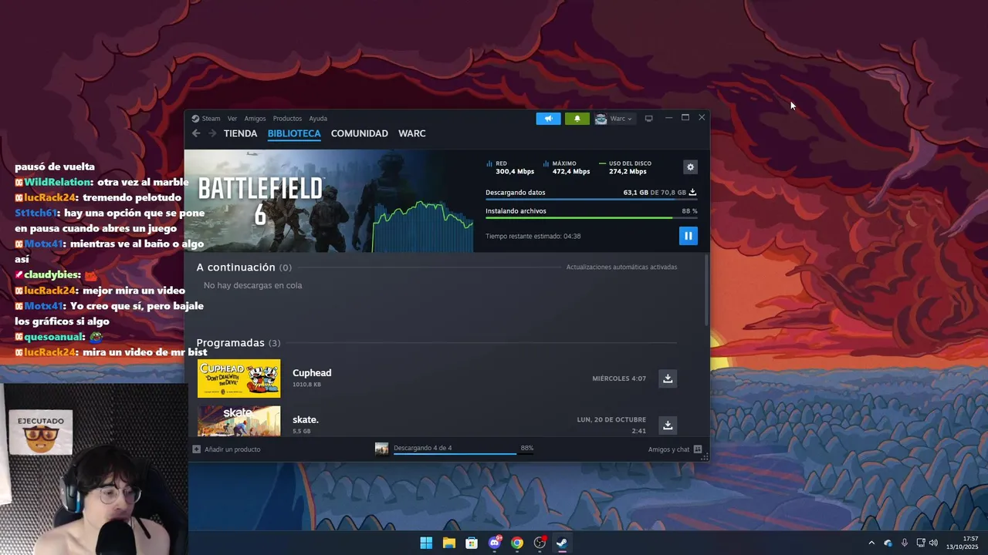The width and height of the screenshot is (988, 555).
Task: Click the Battlefield 6 banner artwork
Action: [x=329, y=201]
